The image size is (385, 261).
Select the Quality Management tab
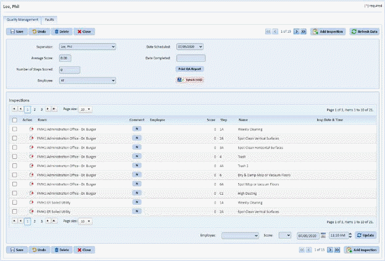pyautogui.click(x=23, y=19)
